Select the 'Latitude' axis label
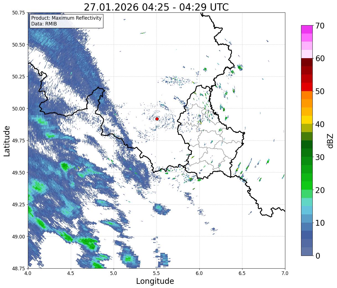The image size is (337, 288). 7,141
